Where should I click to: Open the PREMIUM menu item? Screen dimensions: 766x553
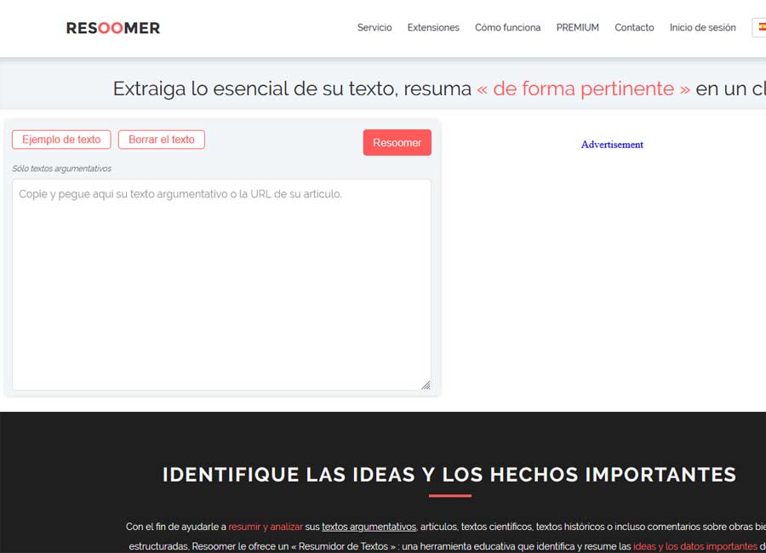point(577,28)
